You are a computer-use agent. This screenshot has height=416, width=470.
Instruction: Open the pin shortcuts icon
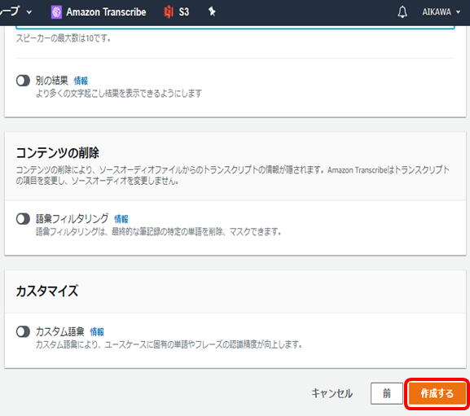pyautogui.click(x=212, y=11)
